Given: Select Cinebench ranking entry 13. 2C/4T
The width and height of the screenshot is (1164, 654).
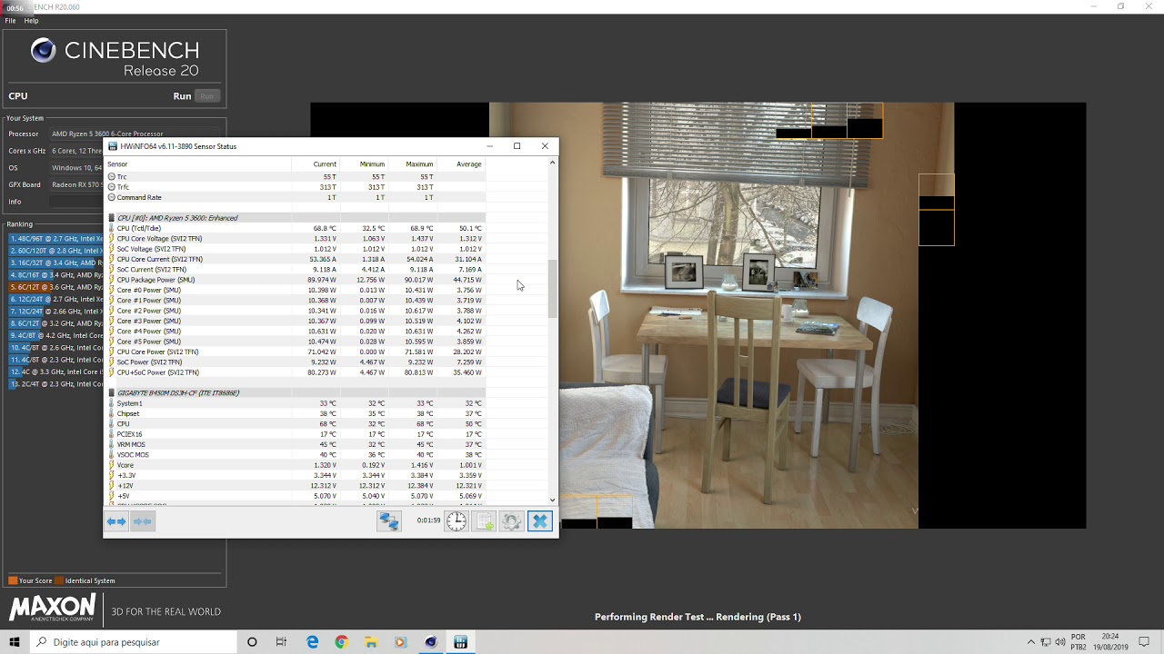Looking at the screenshot, I should tap(55, 384).
